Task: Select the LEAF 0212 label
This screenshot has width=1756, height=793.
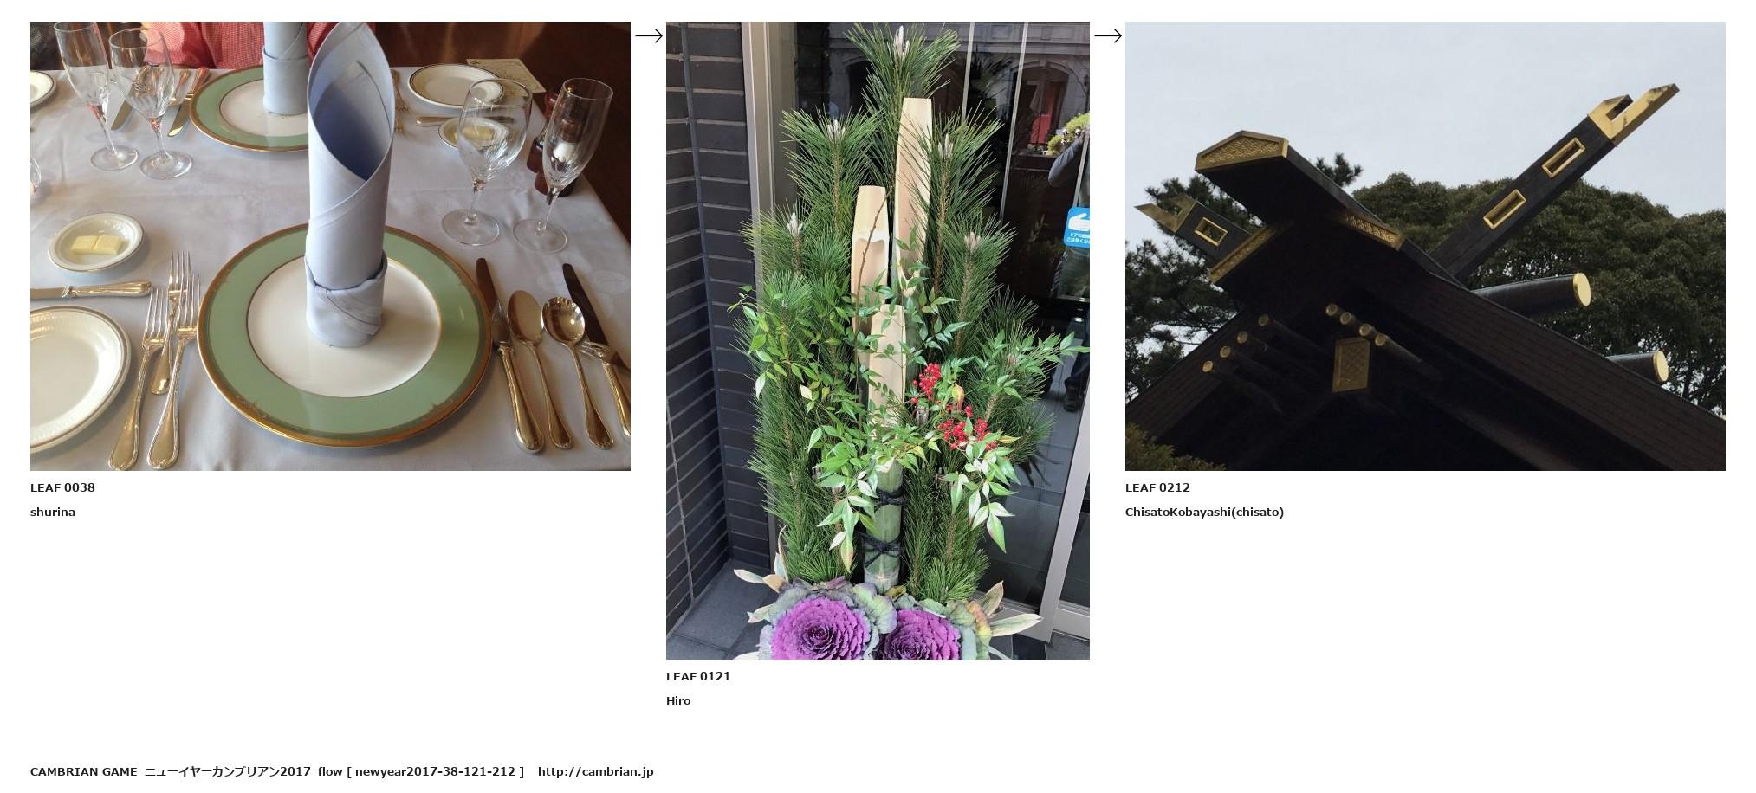Action: [1157, 487]
